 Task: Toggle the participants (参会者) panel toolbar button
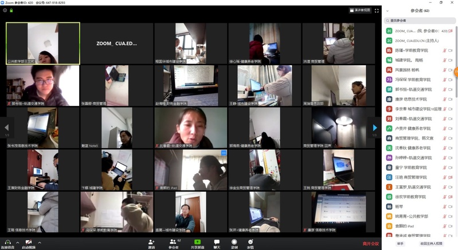coord(173,241)
